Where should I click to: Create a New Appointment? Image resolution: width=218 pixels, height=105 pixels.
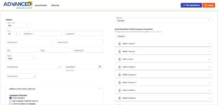tap(191, 5)
